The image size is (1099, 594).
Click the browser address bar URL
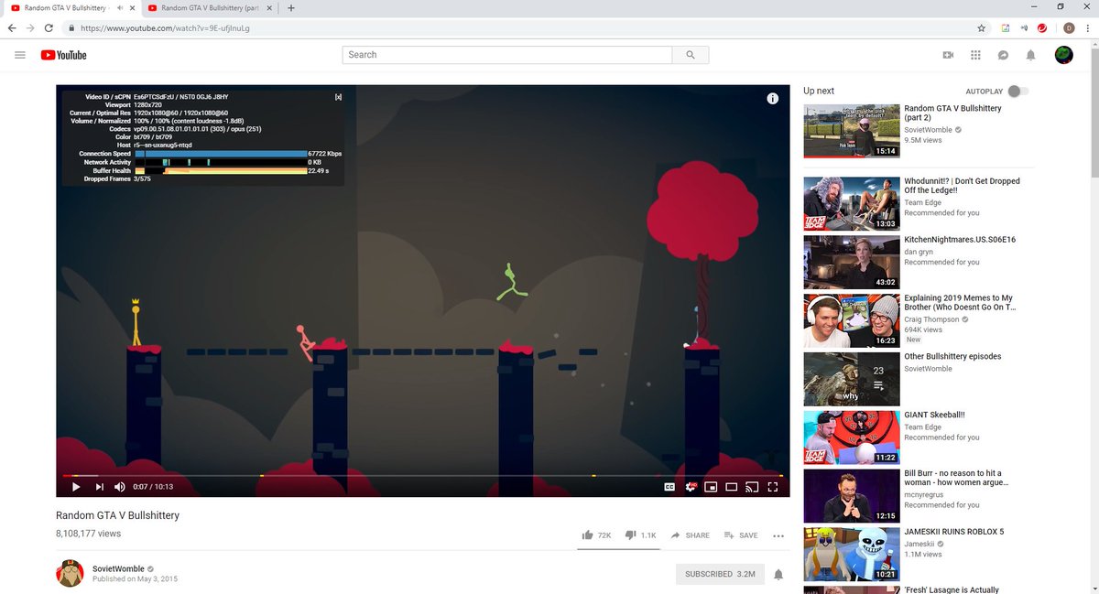pos(165,28)
